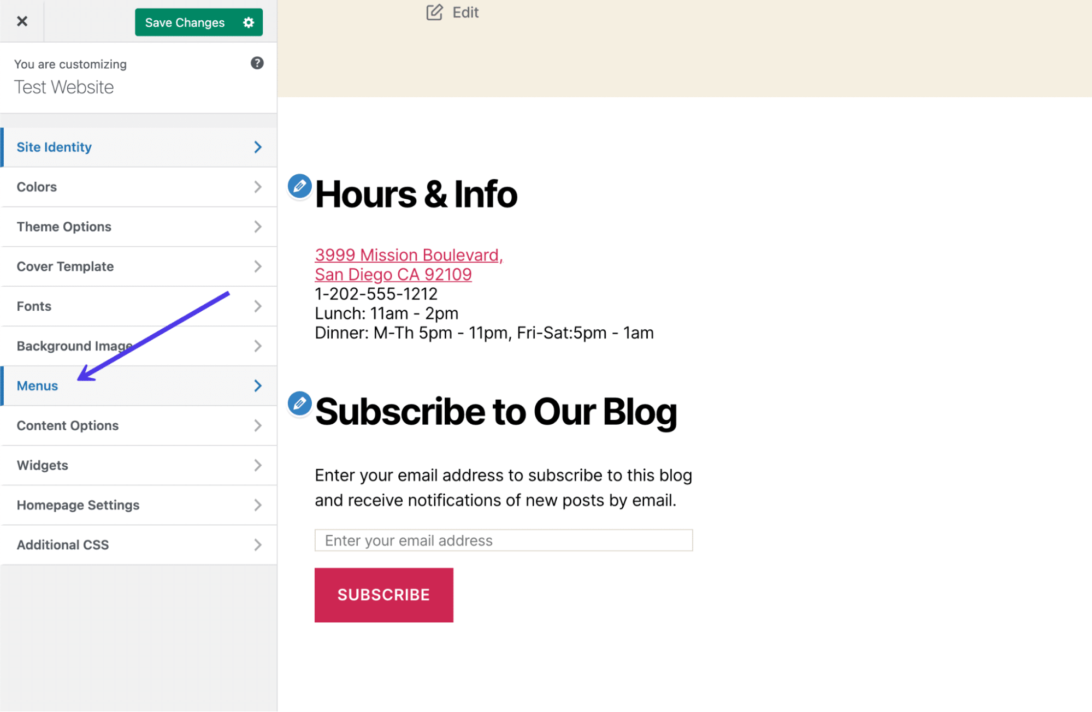The image size is (1092, 712).
Task: Open the Background Image panel
Action: point(139,346)
